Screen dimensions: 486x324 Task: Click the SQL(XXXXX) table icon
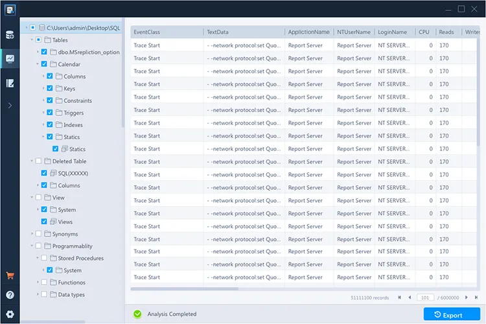click(x=53, y=173)
